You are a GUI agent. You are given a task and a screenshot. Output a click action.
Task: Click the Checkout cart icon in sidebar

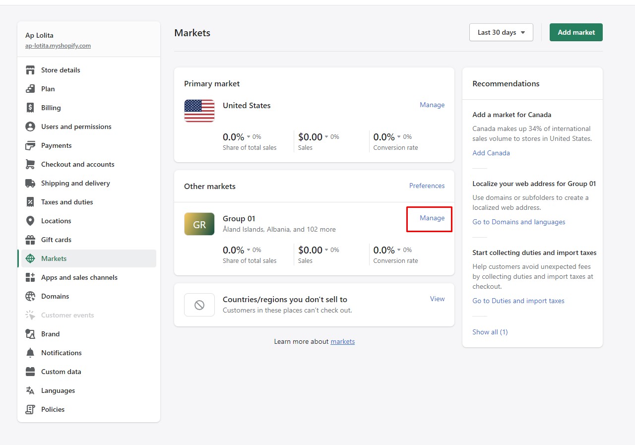coord(30,164)
